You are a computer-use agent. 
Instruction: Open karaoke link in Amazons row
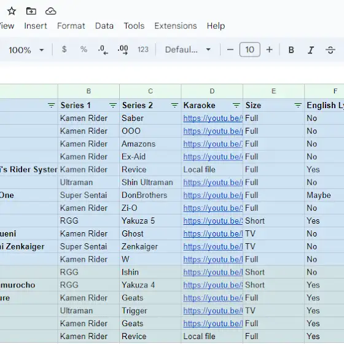(213, 144)
